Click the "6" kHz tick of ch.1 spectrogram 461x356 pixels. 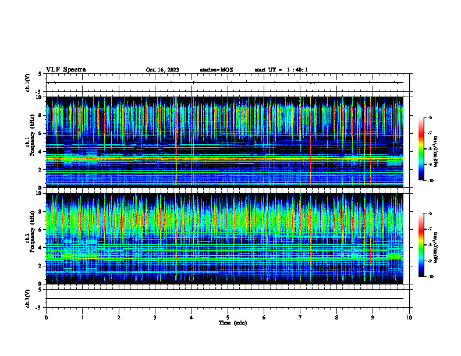tap(41, 133)
